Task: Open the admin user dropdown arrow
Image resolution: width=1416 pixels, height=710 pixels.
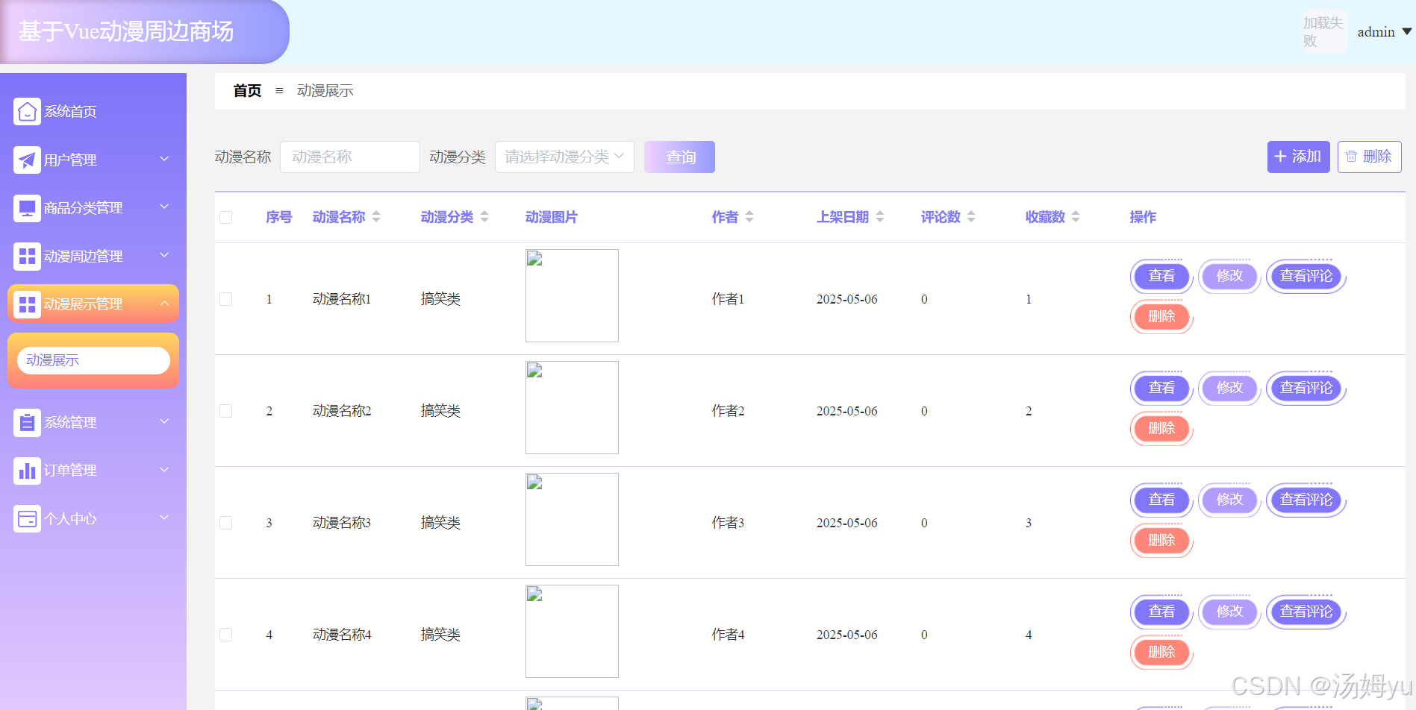Action: [x=1406, y=31]
